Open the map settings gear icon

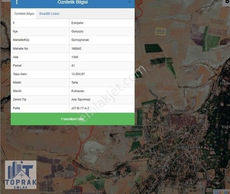coord(227,2)
